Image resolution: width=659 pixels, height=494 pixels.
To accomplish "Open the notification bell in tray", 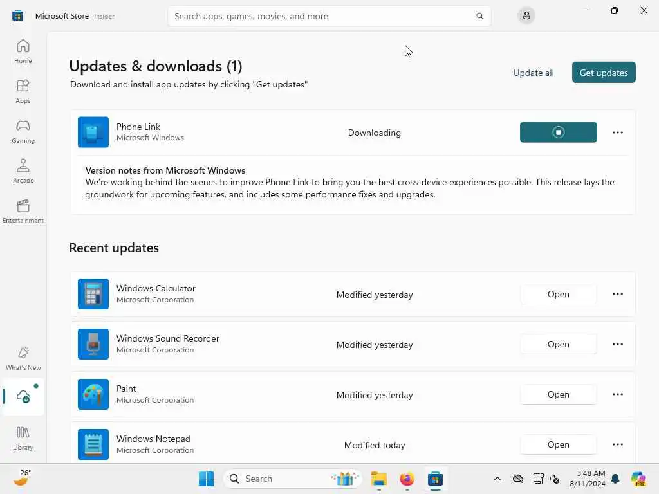I will (615, 479).
